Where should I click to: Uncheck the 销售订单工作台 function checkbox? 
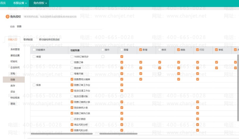pos(72,85)
